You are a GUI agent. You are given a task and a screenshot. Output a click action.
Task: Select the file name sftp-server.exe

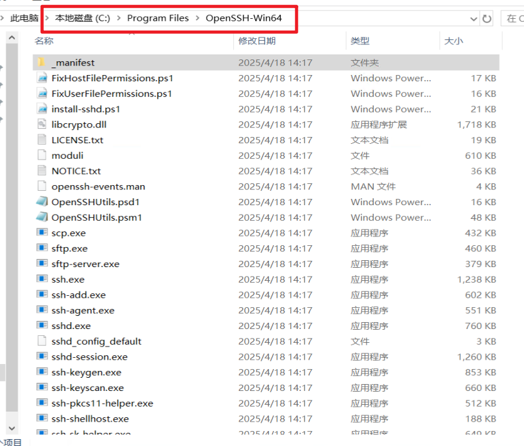85,264
